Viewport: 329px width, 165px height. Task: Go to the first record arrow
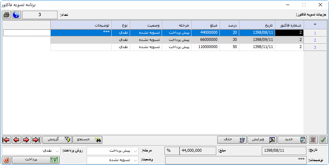point(6,140)
